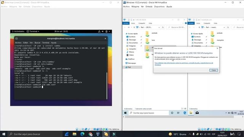Open Dispositivos menu in Windows 10 VirtualBox window
This screenshot has height=137, width=244.
(x=159, y=6)
